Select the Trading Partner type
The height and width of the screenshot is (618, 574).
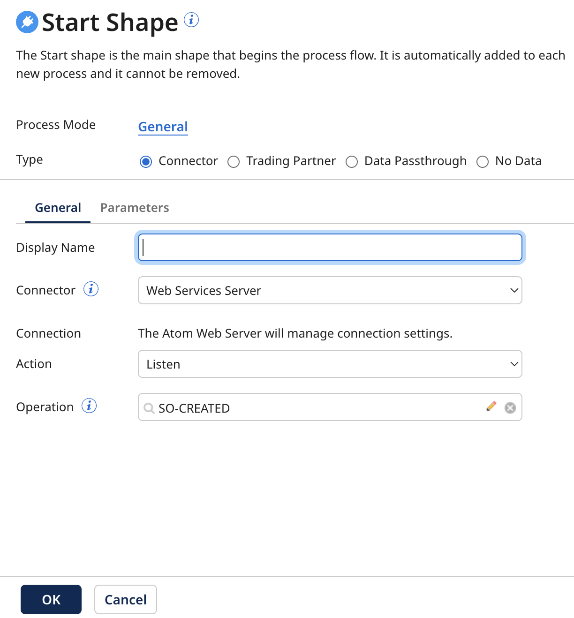tap(234, 161)
